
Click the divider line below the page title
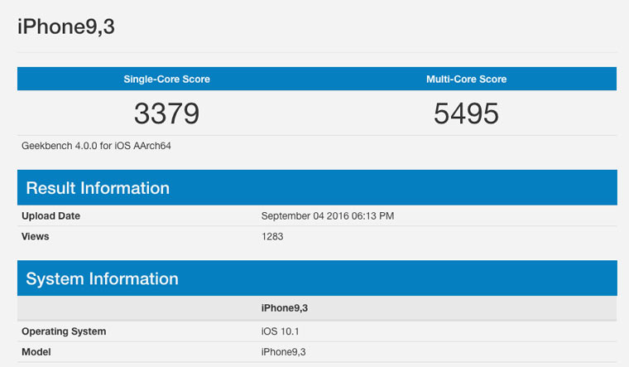click(317, 53)
